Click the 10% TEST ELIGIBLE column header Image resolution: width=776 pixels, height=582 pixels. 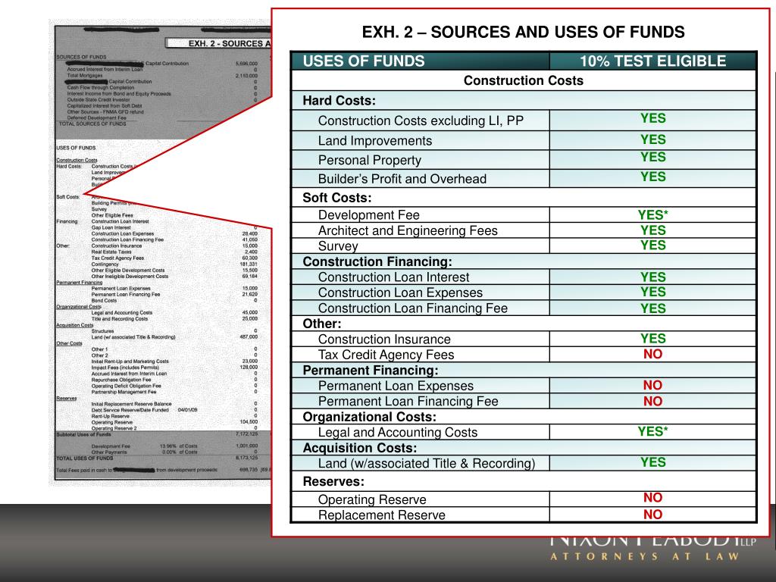652,61
